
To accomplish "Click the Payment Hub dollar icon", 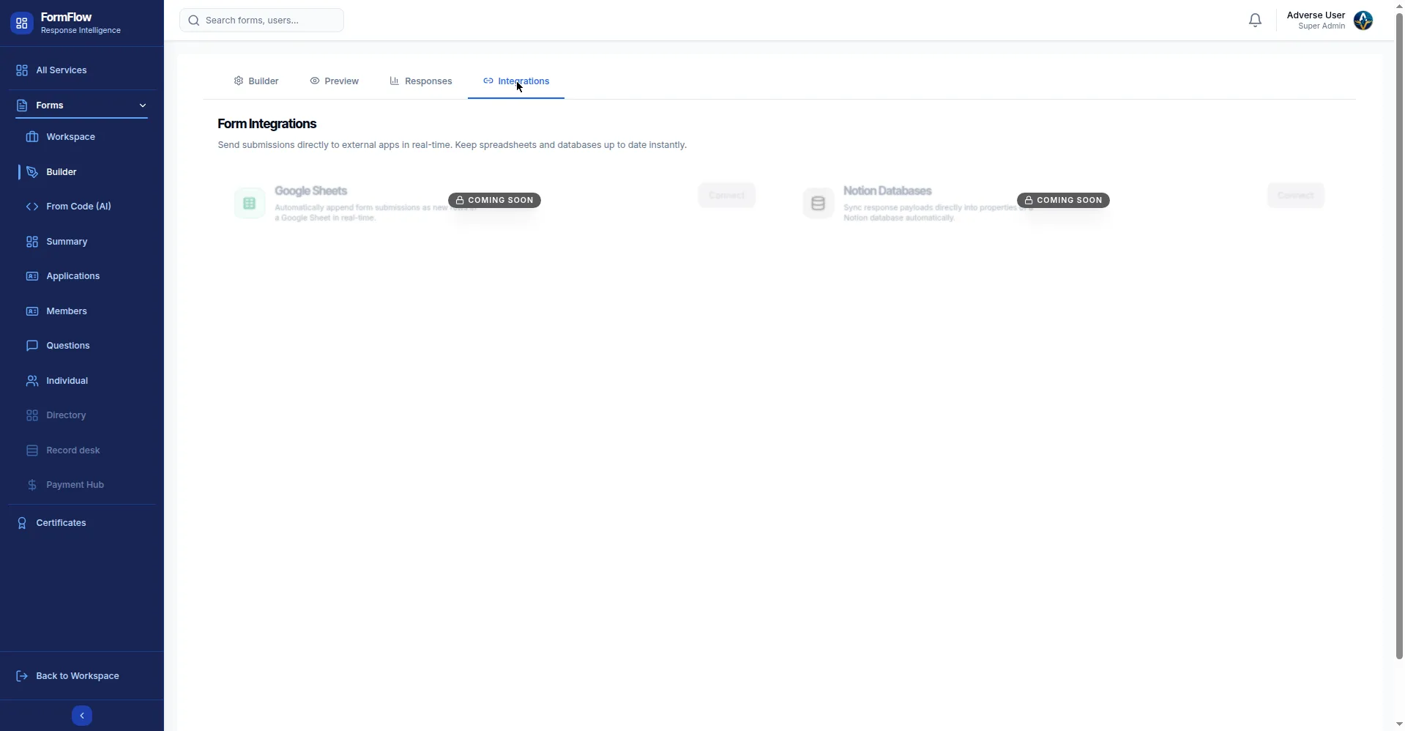I will pyautogui.click(x=32, y=485).
